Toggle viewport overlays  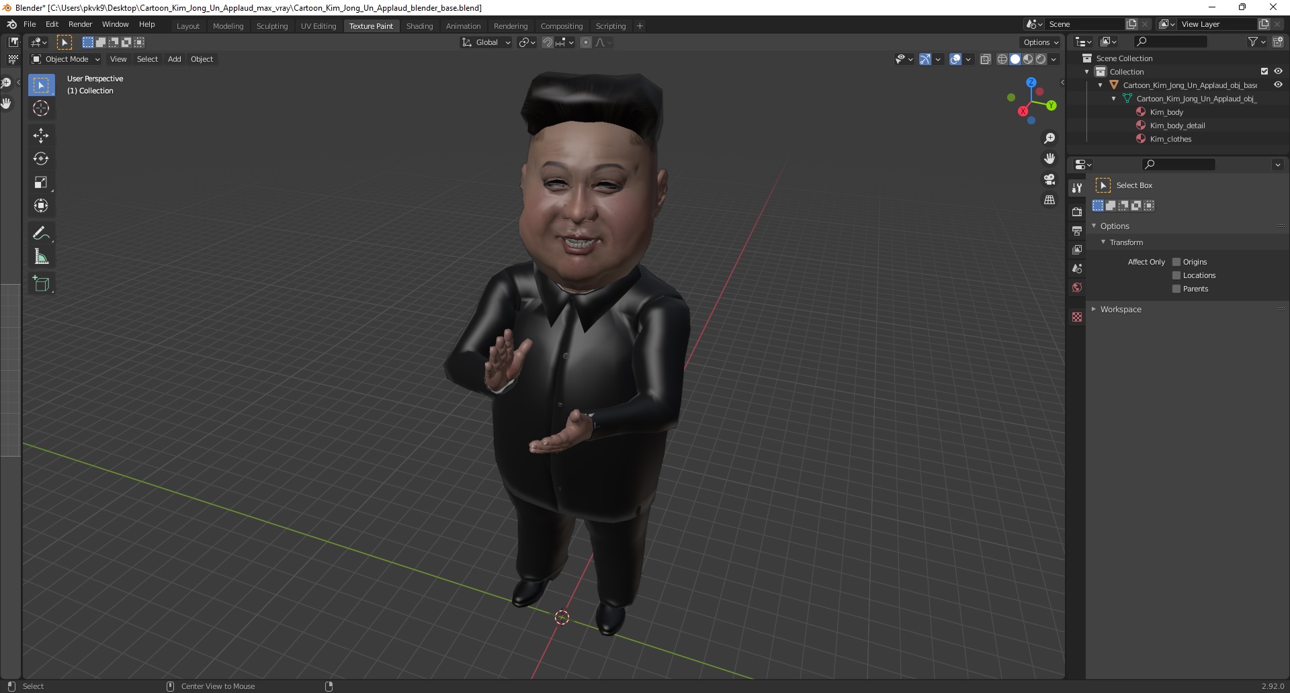coord(955,59)
